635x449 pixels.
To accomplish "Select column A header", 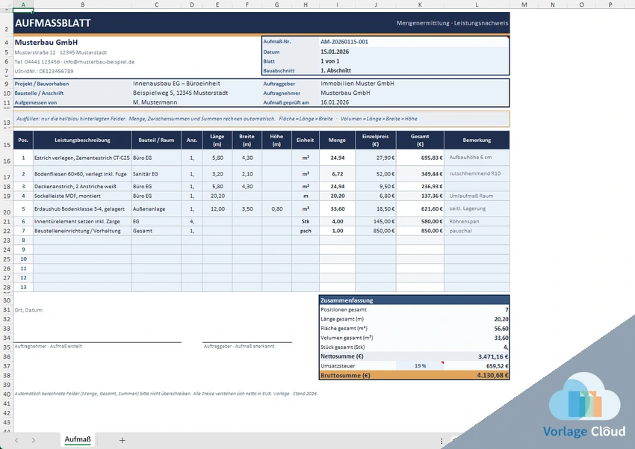I will point(23,4).
